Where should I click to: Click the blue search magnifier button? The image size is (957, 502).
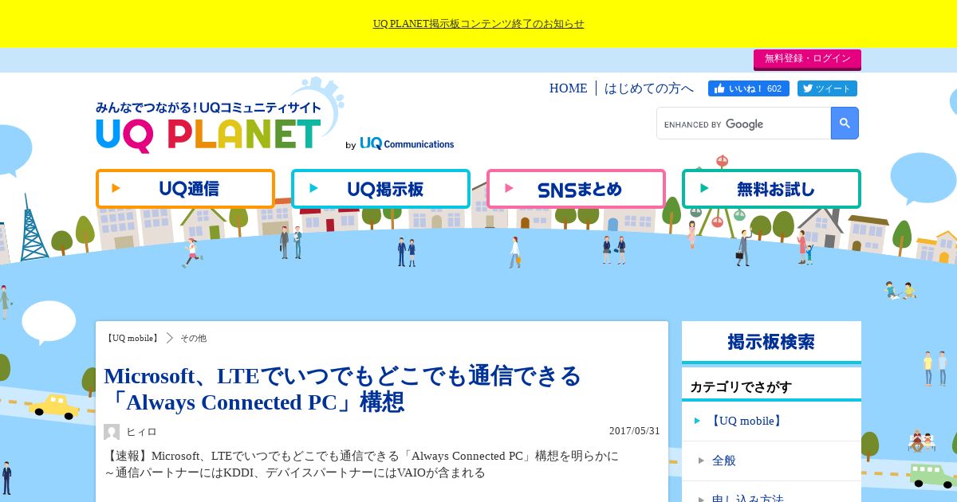tap(845, 124)
